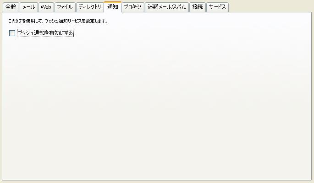Click the empty area of the 通知 panel
This screenshot has width=314, height=183.
click(157, 108)
